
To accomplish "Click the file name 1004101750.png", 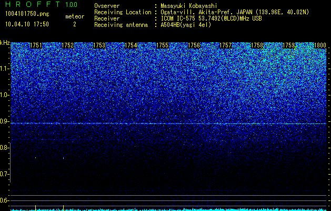I will tap(27, 14).
